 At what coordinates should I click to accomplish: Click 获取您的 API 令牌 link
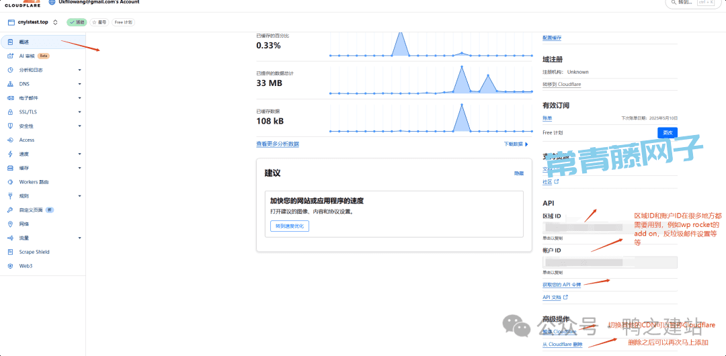tap(561, 284)
